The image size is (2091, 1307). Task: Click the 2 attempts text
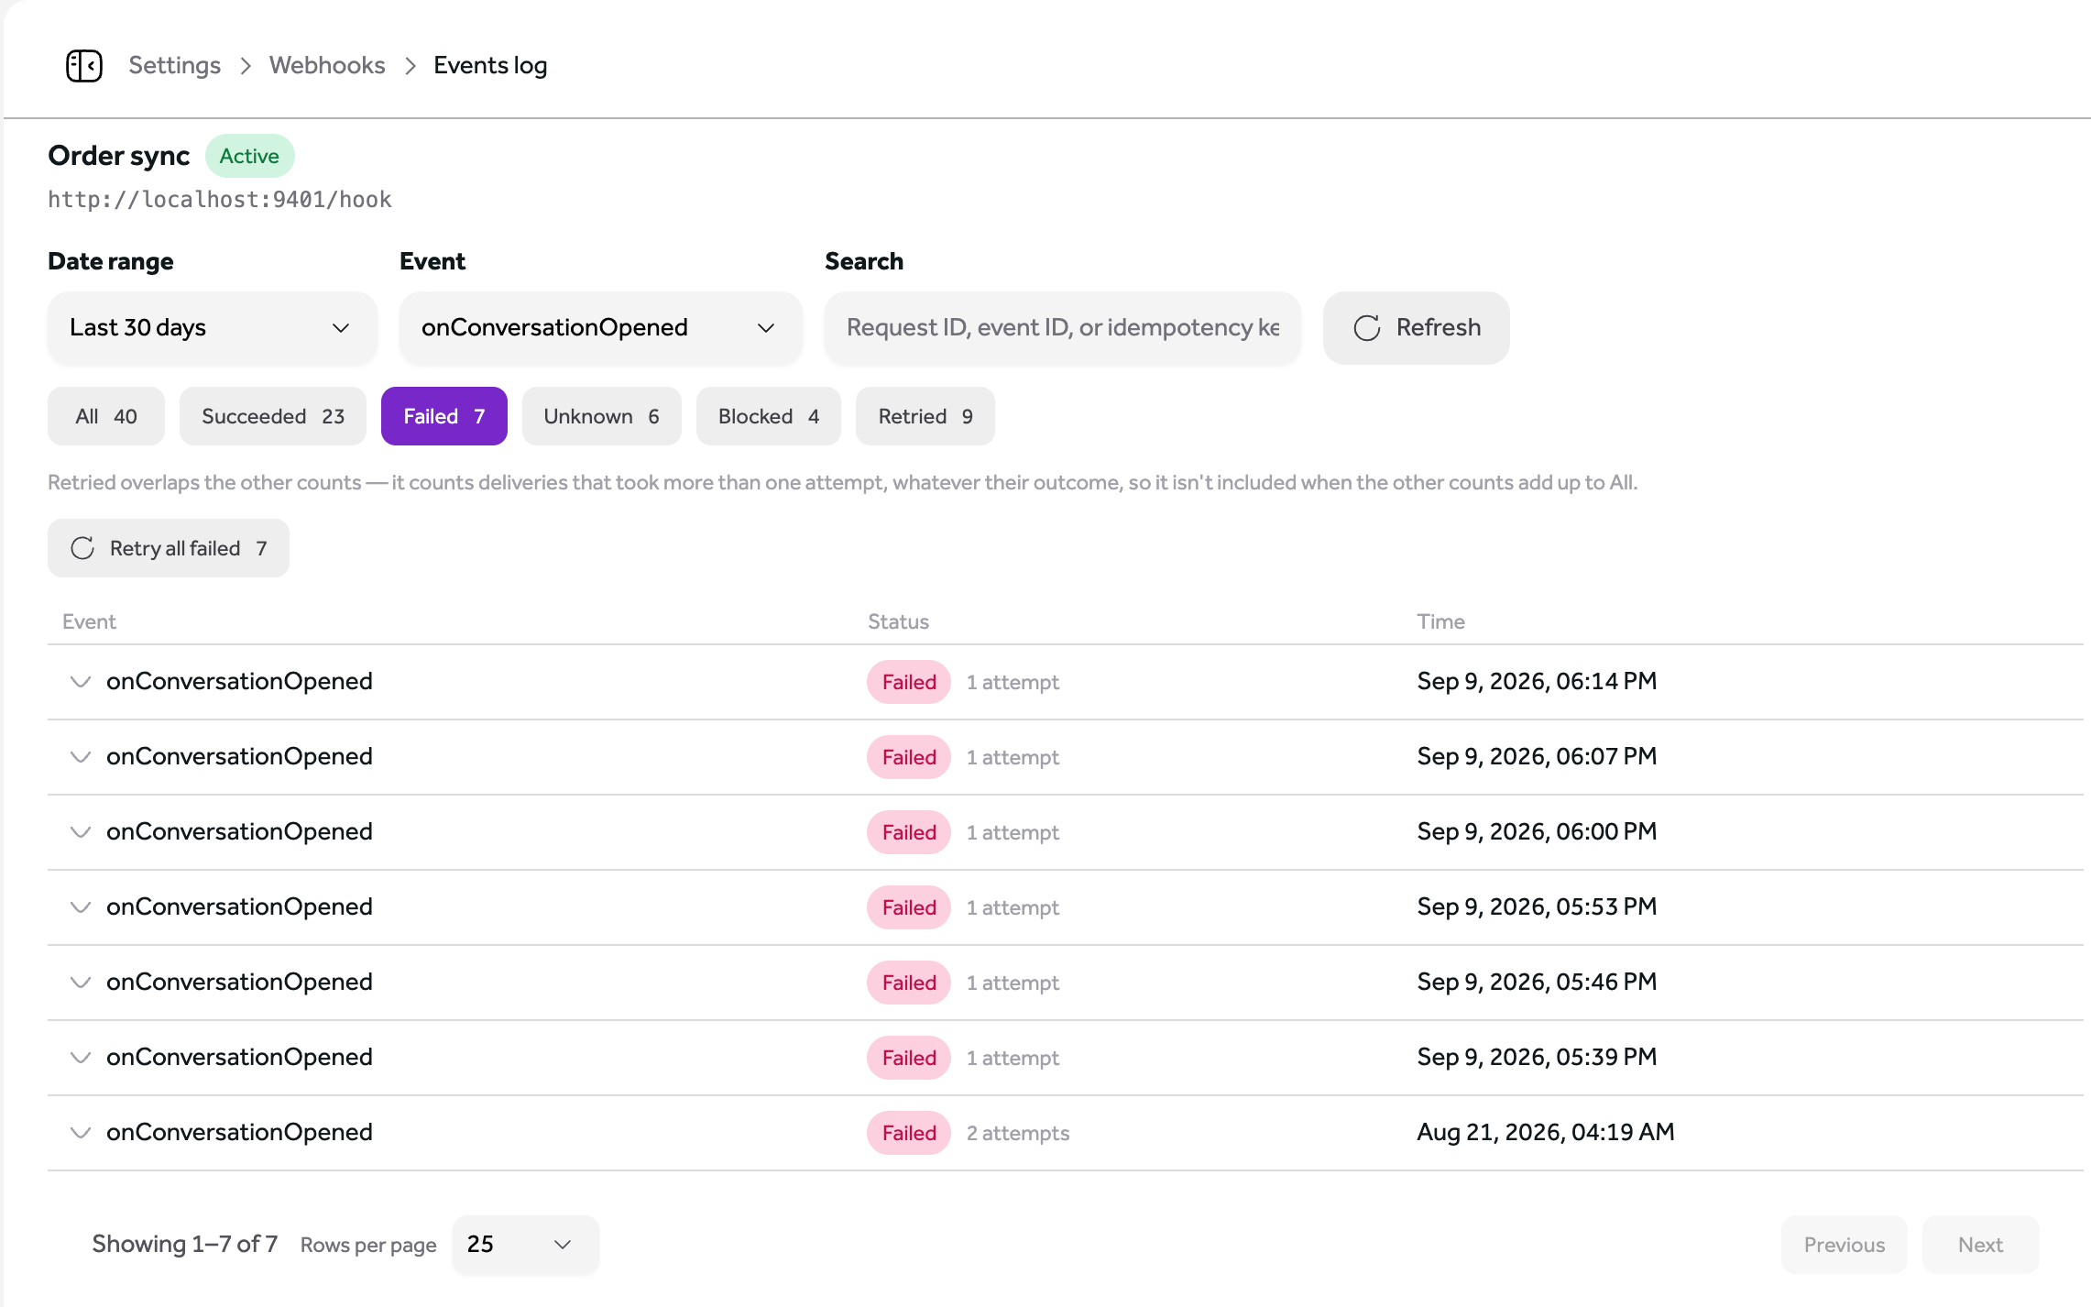pyautogui.click(x=1018, y=1133)
